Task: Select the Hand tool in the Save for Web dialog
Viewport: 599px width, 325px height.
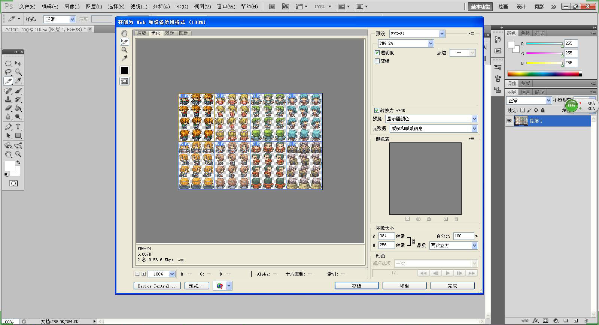Action: point(124,33)
